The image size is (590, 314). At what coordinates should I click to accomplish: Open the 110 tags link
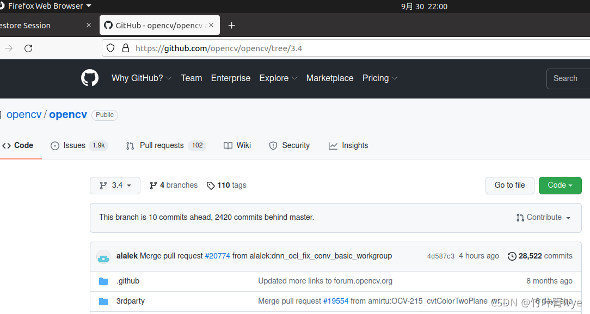[226, 186]
